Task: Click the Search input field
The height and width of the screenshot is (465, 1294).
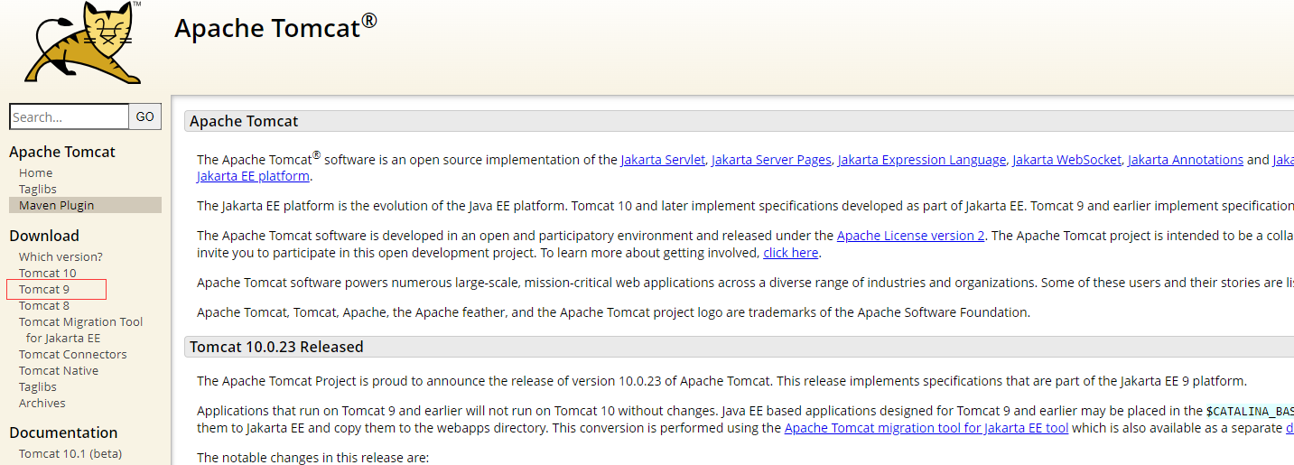Action: (x=69, y=116)
